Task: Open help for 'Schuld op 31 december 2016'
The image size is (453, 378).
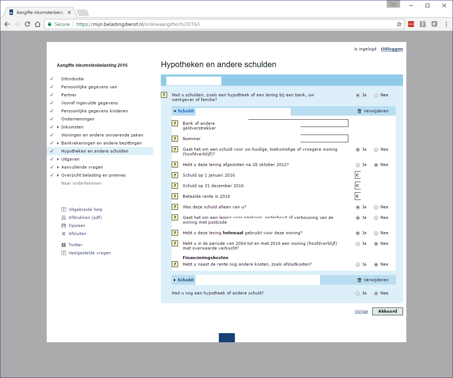Action: [x=175, y=186]
